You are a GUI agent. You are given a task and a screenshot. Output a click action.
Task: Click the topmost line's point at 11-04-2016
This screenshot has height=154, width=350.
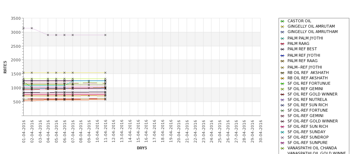tap(105, 35)
